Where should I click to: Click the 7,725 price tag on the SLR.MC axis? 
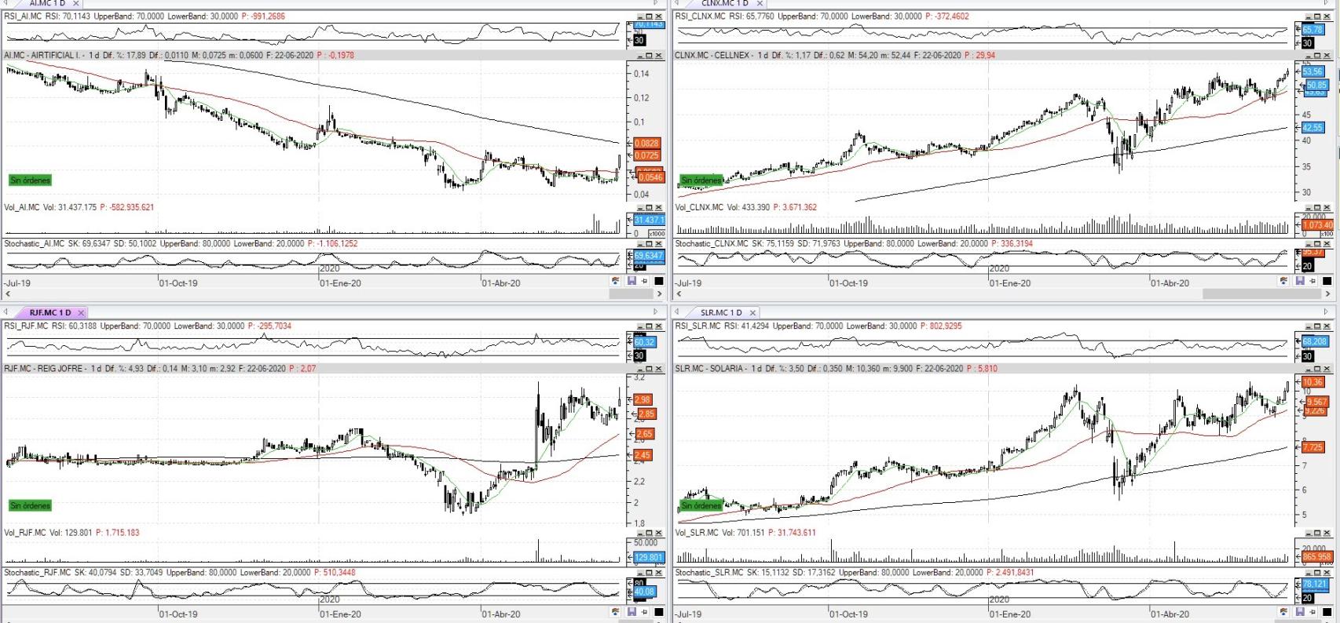pyautogui.click(x=1313, y=447)
